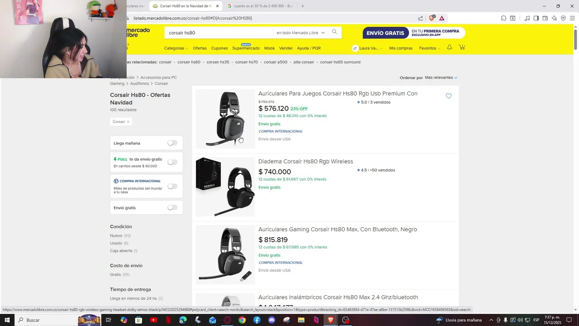The height and width of the screenshot is (326, 579).
Task: Close the Corsair Hs80 Mercado Libre tab
Action: (x=218, y=6)
